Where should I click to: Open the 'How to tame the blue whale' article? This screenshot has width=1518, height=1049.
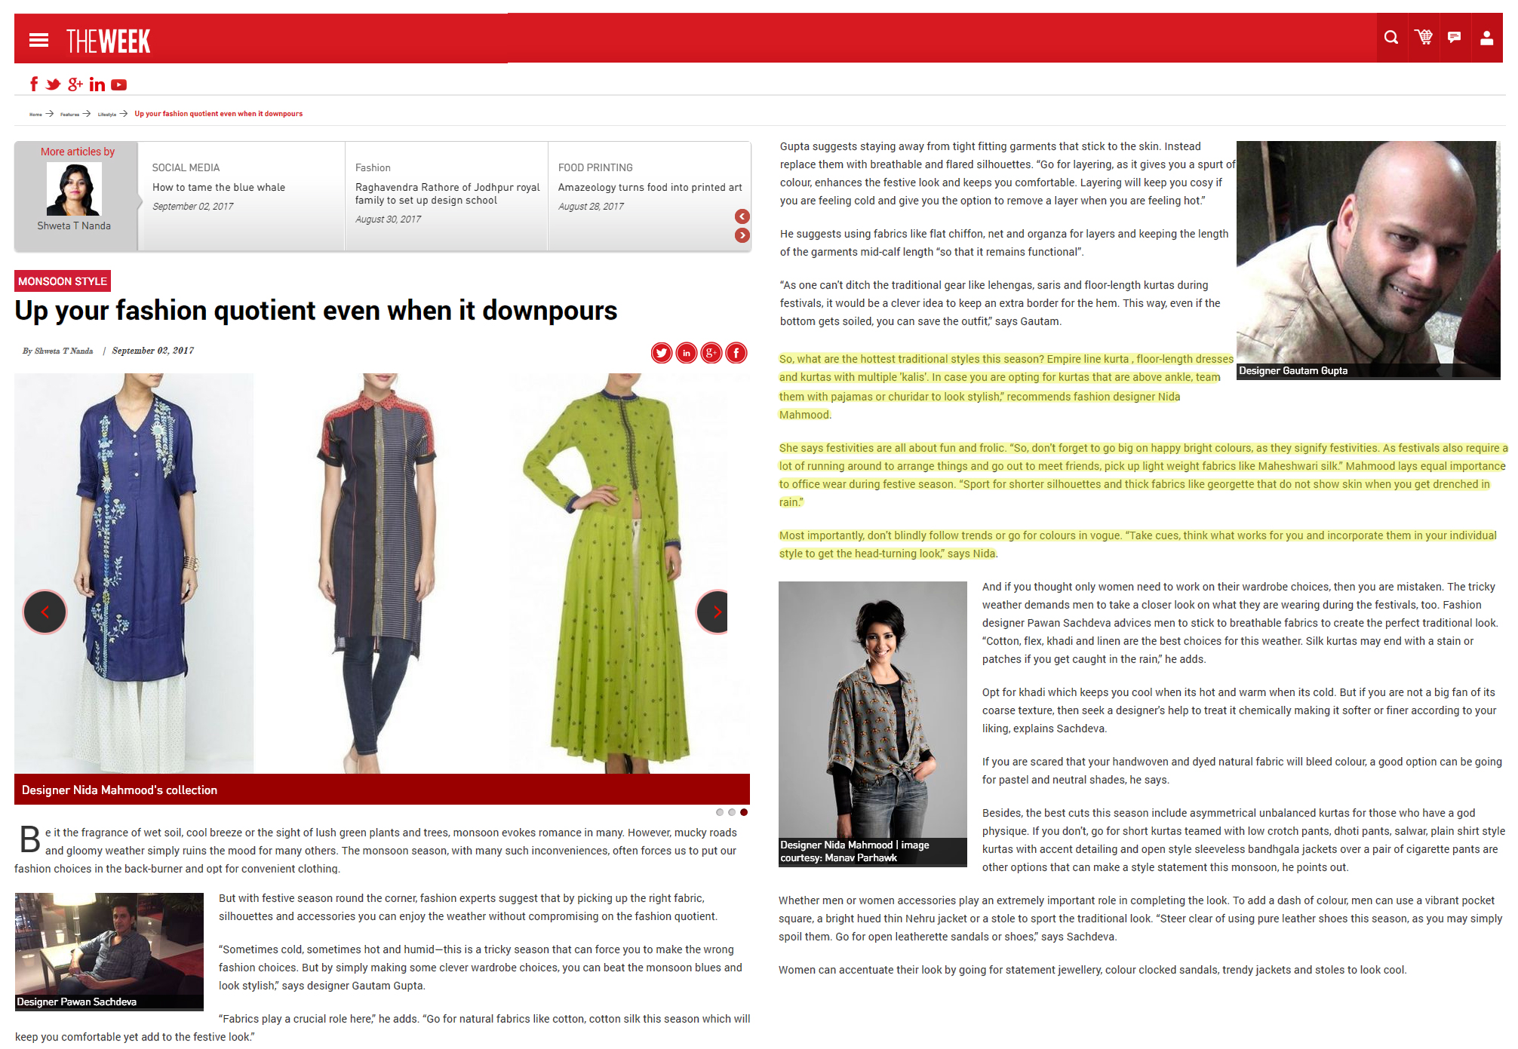point(219,187)
